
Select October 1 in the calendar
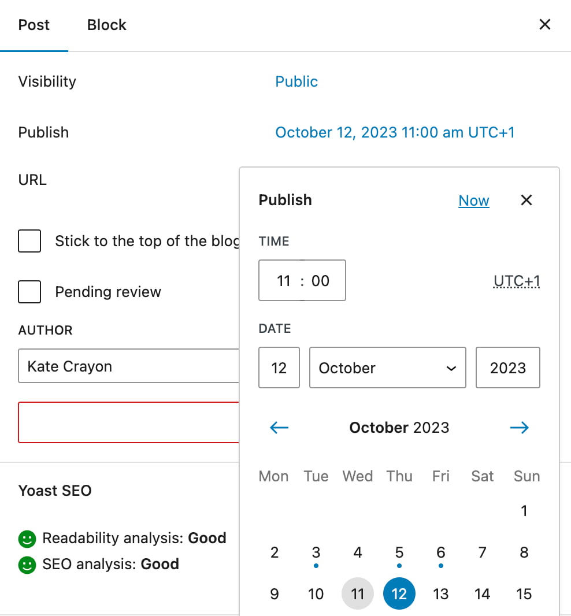point(524,511)
